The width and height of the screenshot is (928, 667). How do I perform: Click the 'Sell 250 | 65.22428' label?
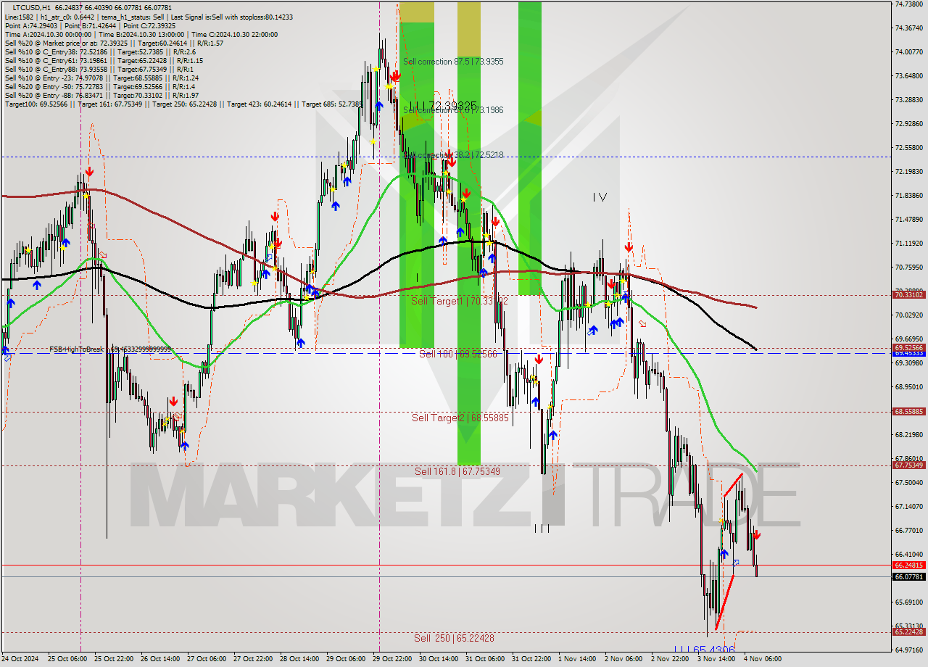pyautogui.click(x=455, y=638)
